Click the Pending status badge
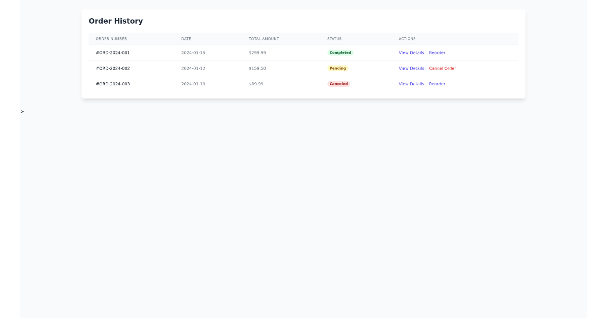This screenshot has width=607, height=318. point(337,68)
